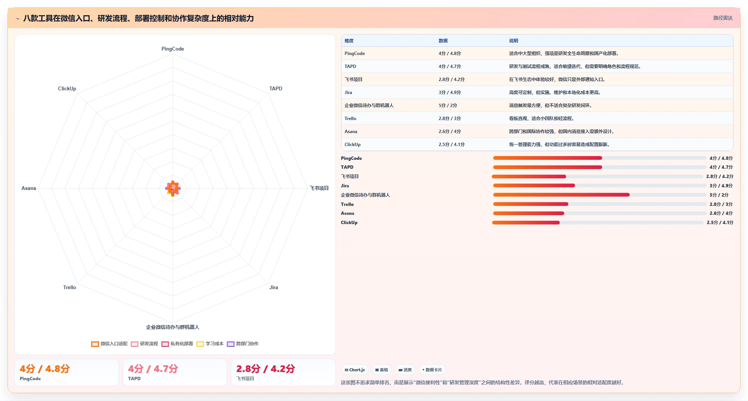Click the PingCode radar axis label

tap(173, 49)
